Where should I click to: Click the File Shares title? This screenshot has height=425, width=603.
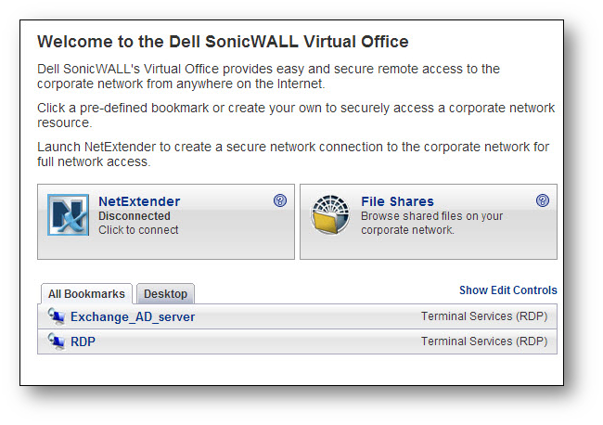pos(397,201)
